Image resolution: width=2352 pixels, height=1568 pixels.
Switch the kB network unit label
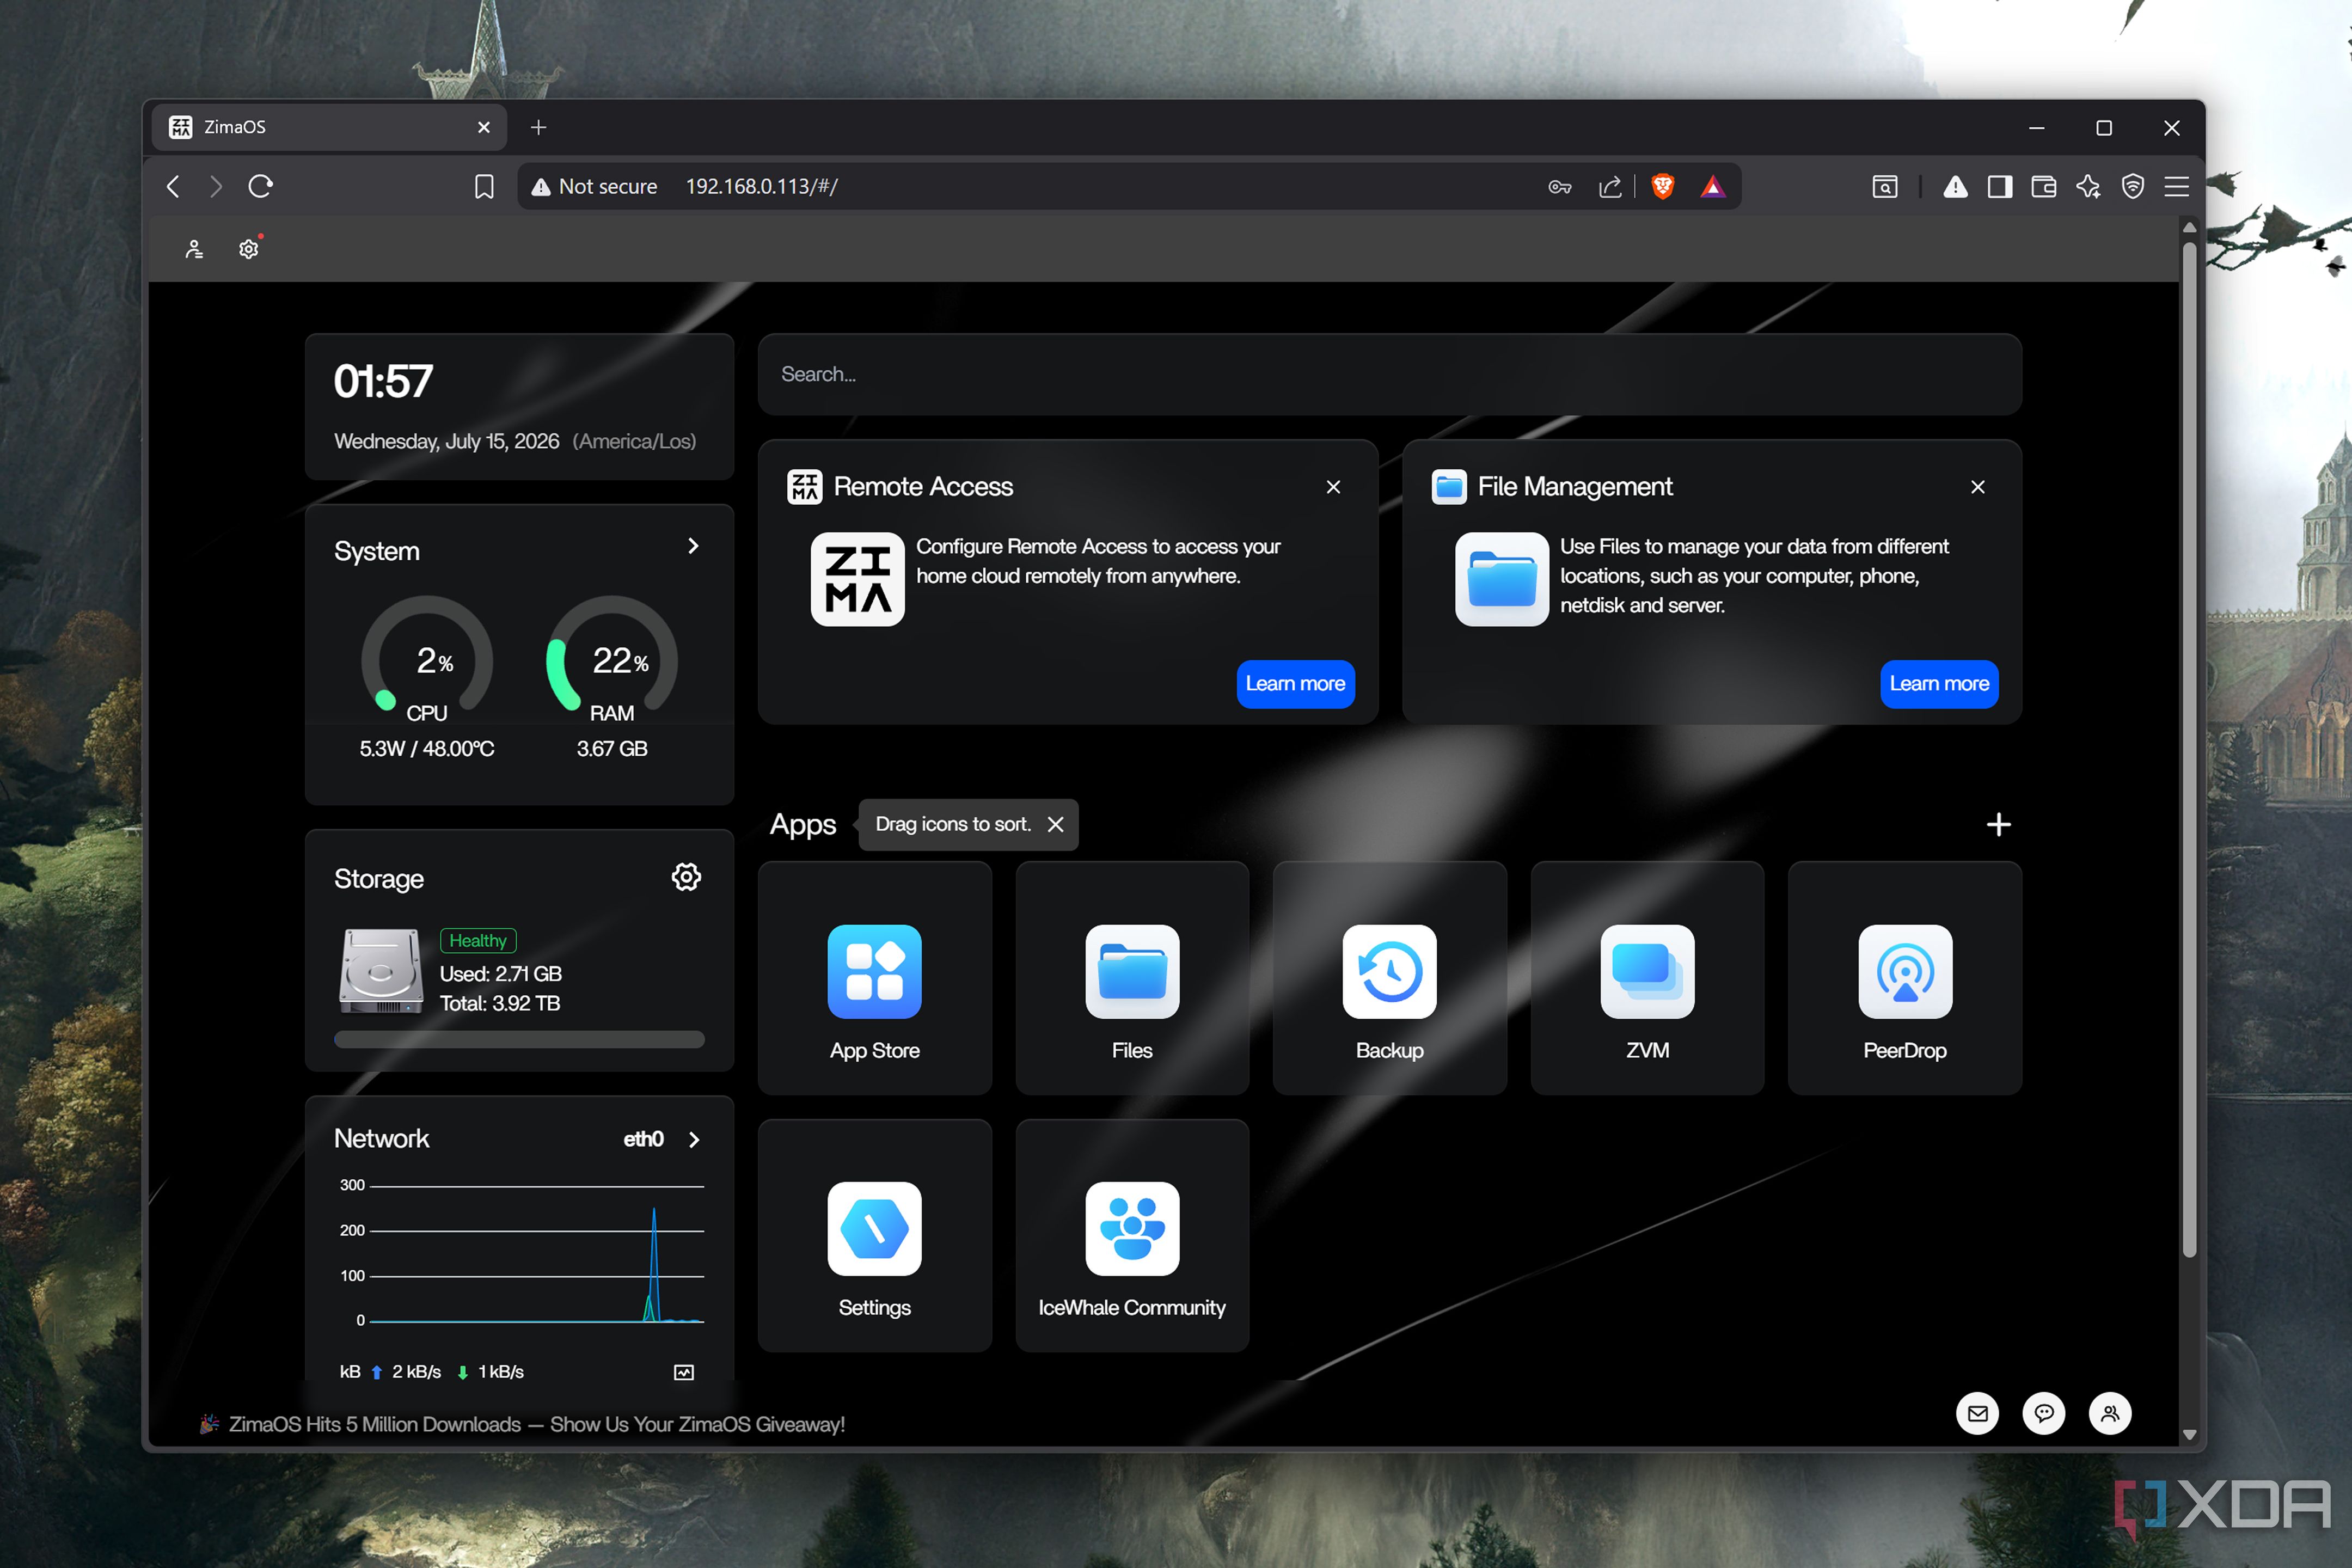[350, 1371]
